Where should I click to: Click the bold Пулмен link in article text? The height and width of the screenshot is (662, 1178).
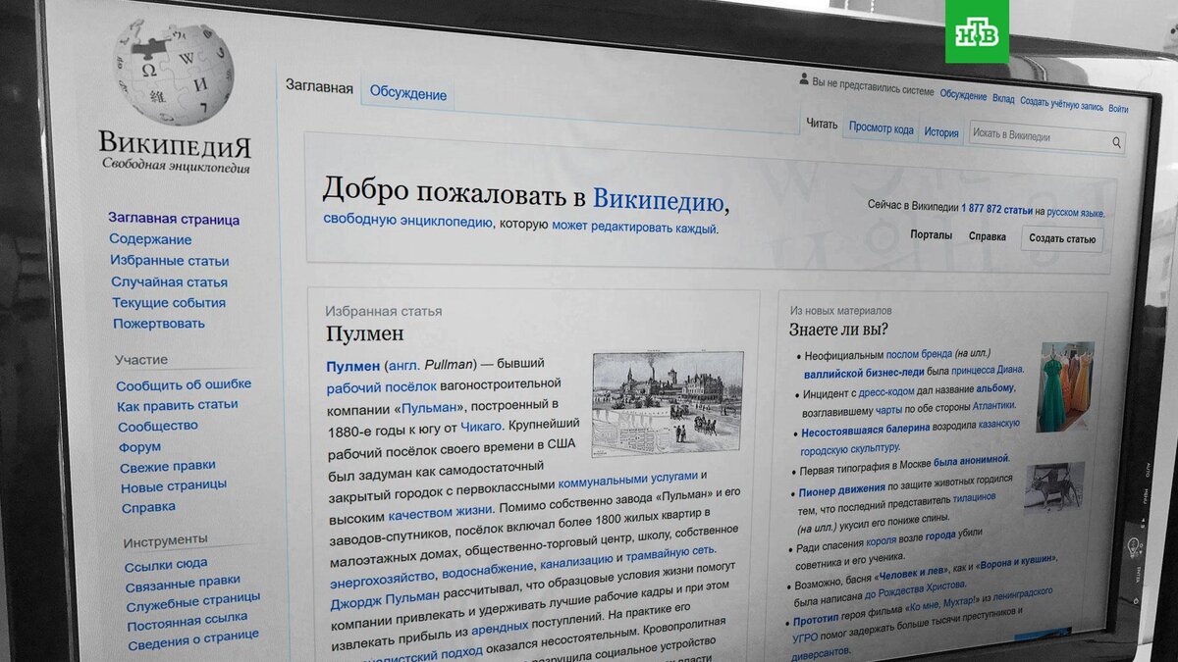tap(352, 366)
